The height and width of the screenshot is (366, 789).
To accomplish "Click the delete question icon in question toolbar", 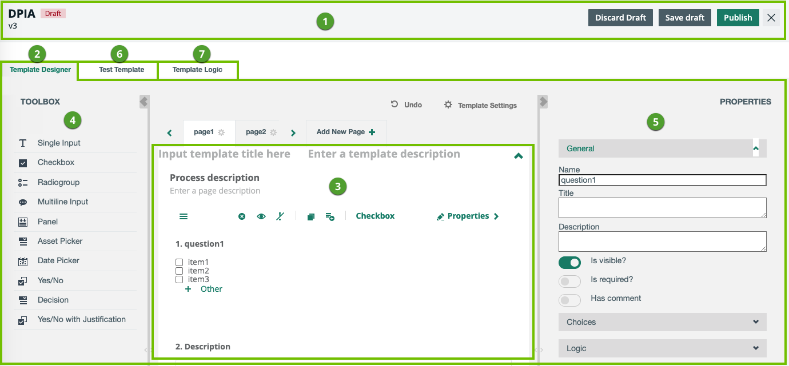I will click(x=242, y=216).
